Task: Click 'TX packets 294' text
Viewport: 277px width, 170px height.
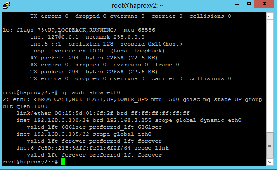Action: [x=55, y=72]
